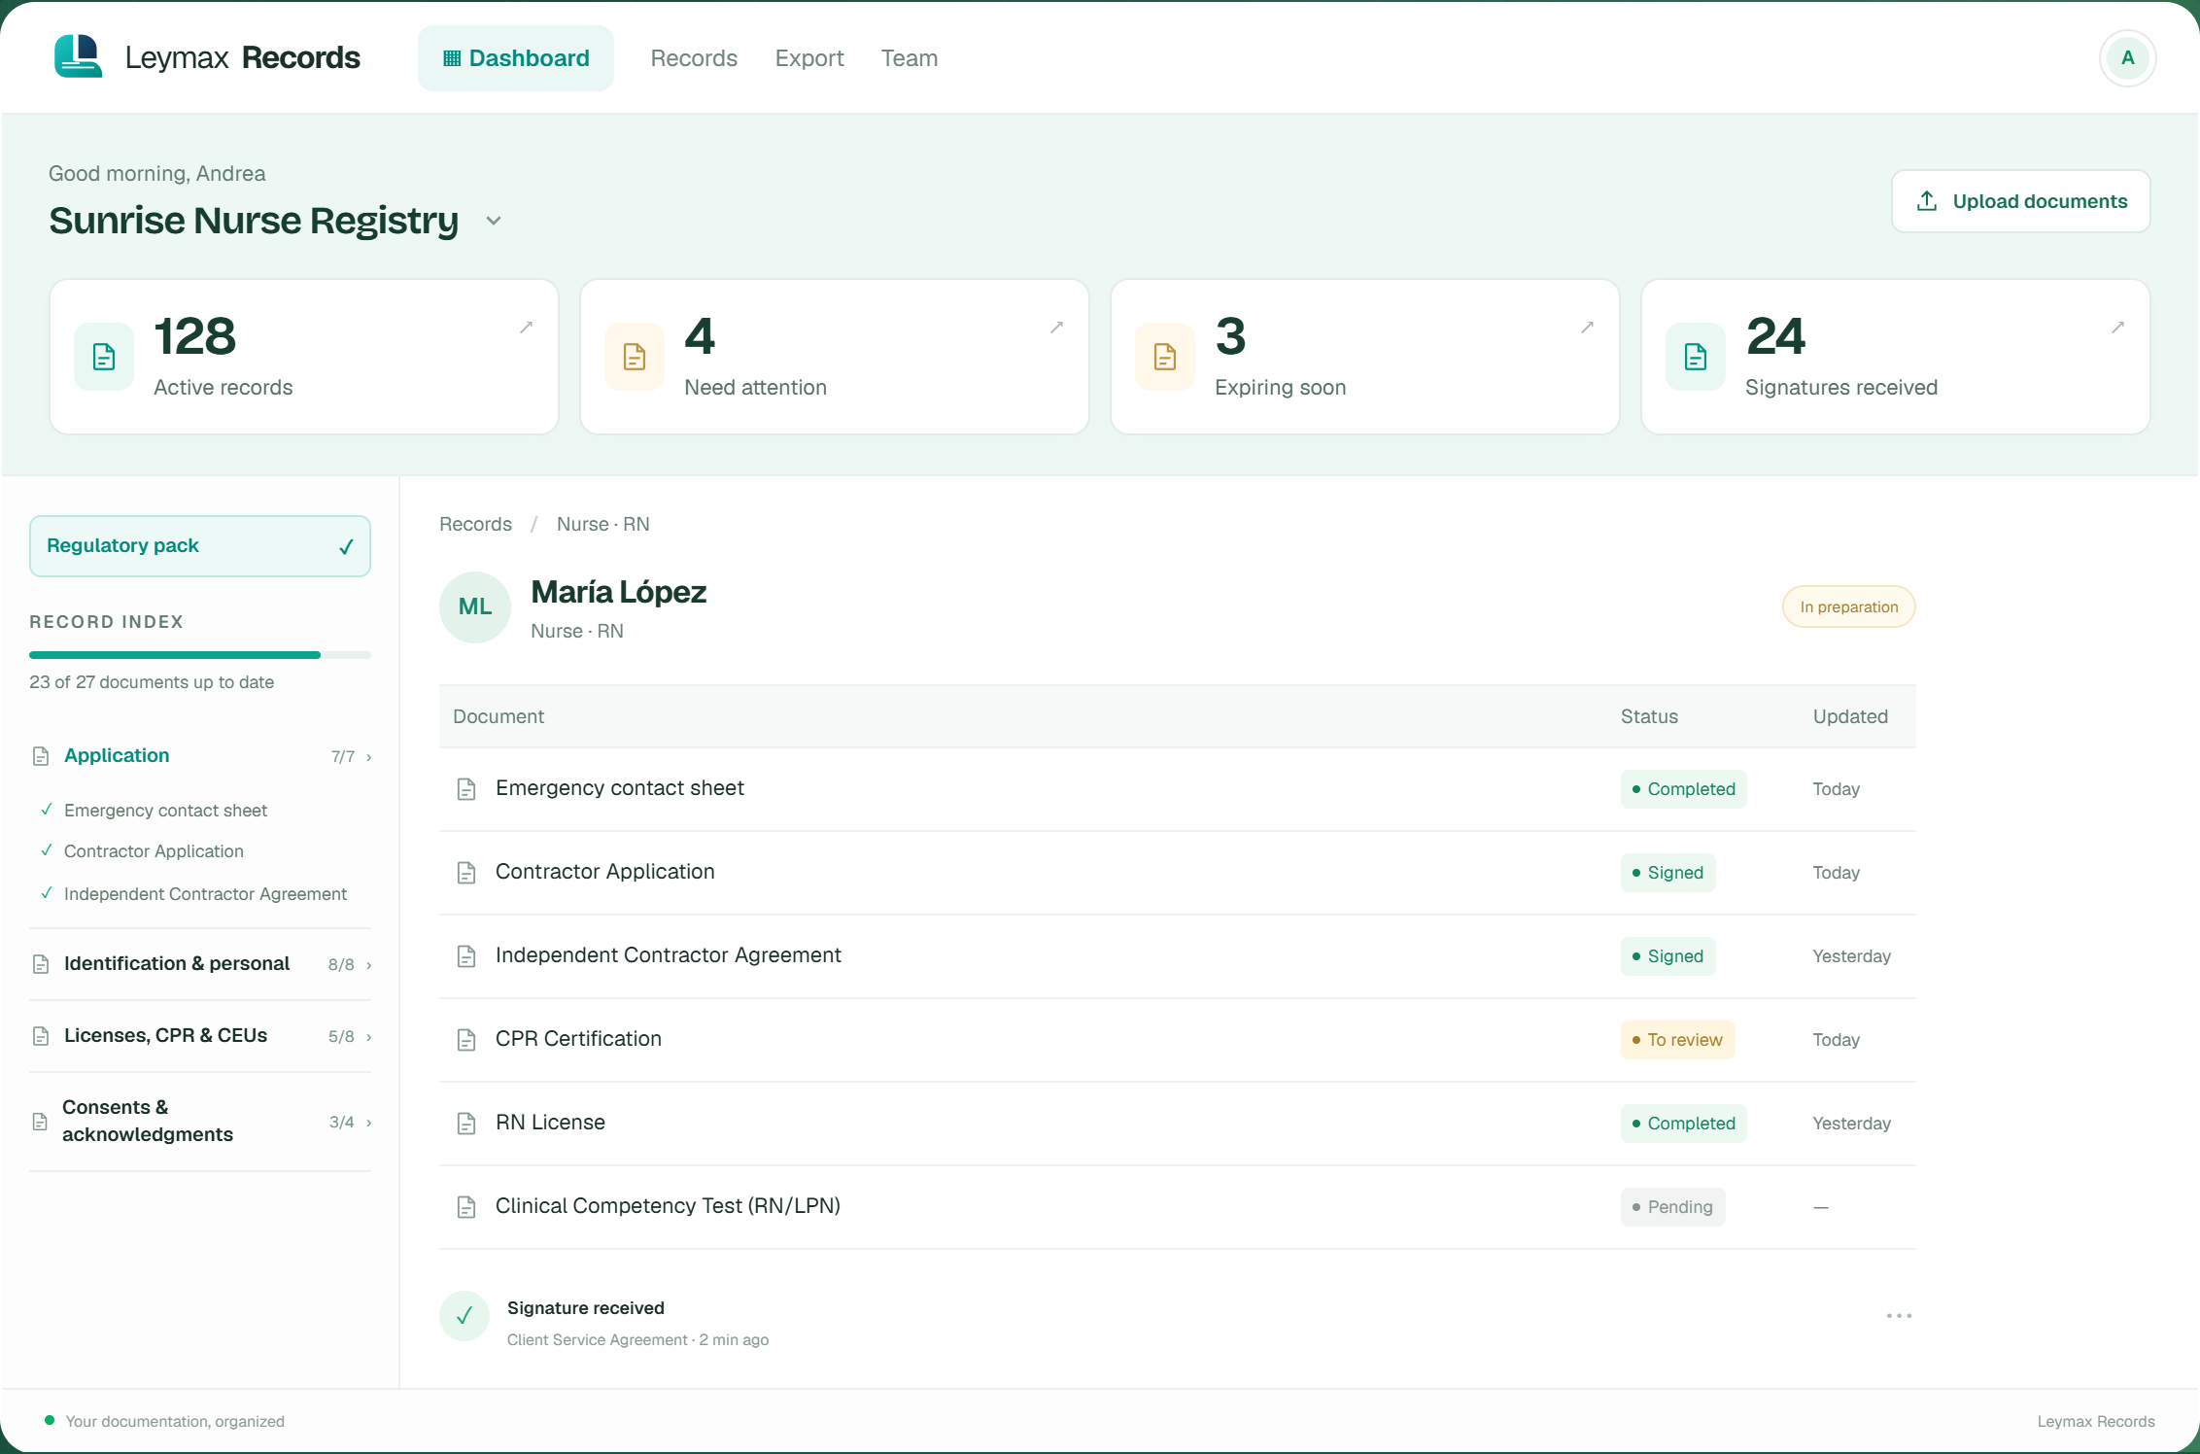This screenshot has width=2200, height=1454.
Task: Click the record index progress bar
Action: 200,655
